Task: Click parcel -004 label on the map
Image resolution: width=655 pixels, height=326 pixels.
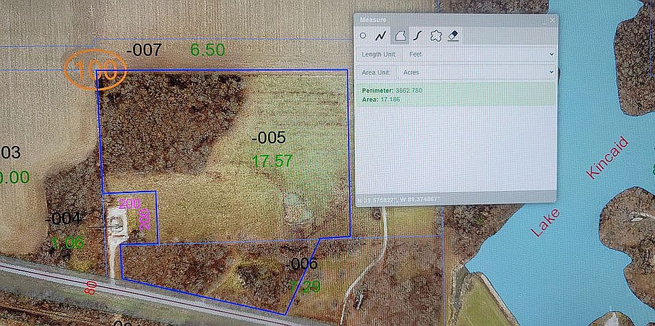Action: [63, 218]
